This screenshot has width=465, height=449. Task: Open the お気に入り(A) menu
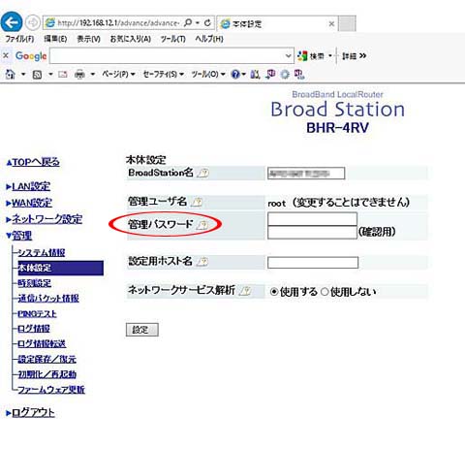click(131, 39)
